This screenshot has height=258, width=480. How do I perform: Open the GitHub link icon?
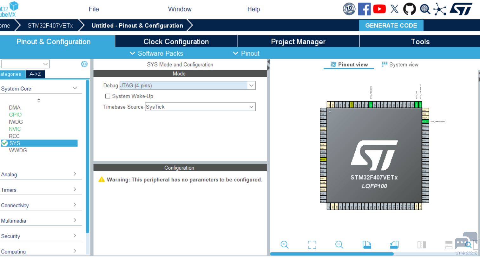(x=409, y=9)
